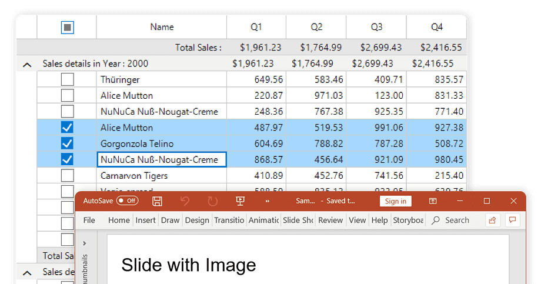
Task: Collapse the Sales details Year 2000 group
Action: [x=26, y=64]
